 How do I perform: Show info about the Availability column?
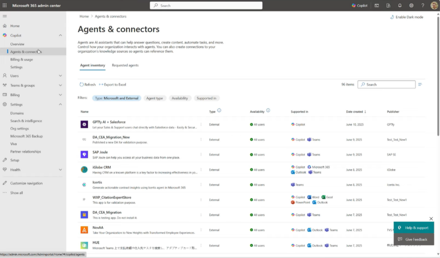tap(268, 111)
